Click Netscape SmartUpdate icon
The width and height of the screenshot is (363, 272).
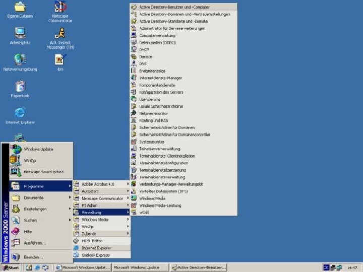point(16,172)
